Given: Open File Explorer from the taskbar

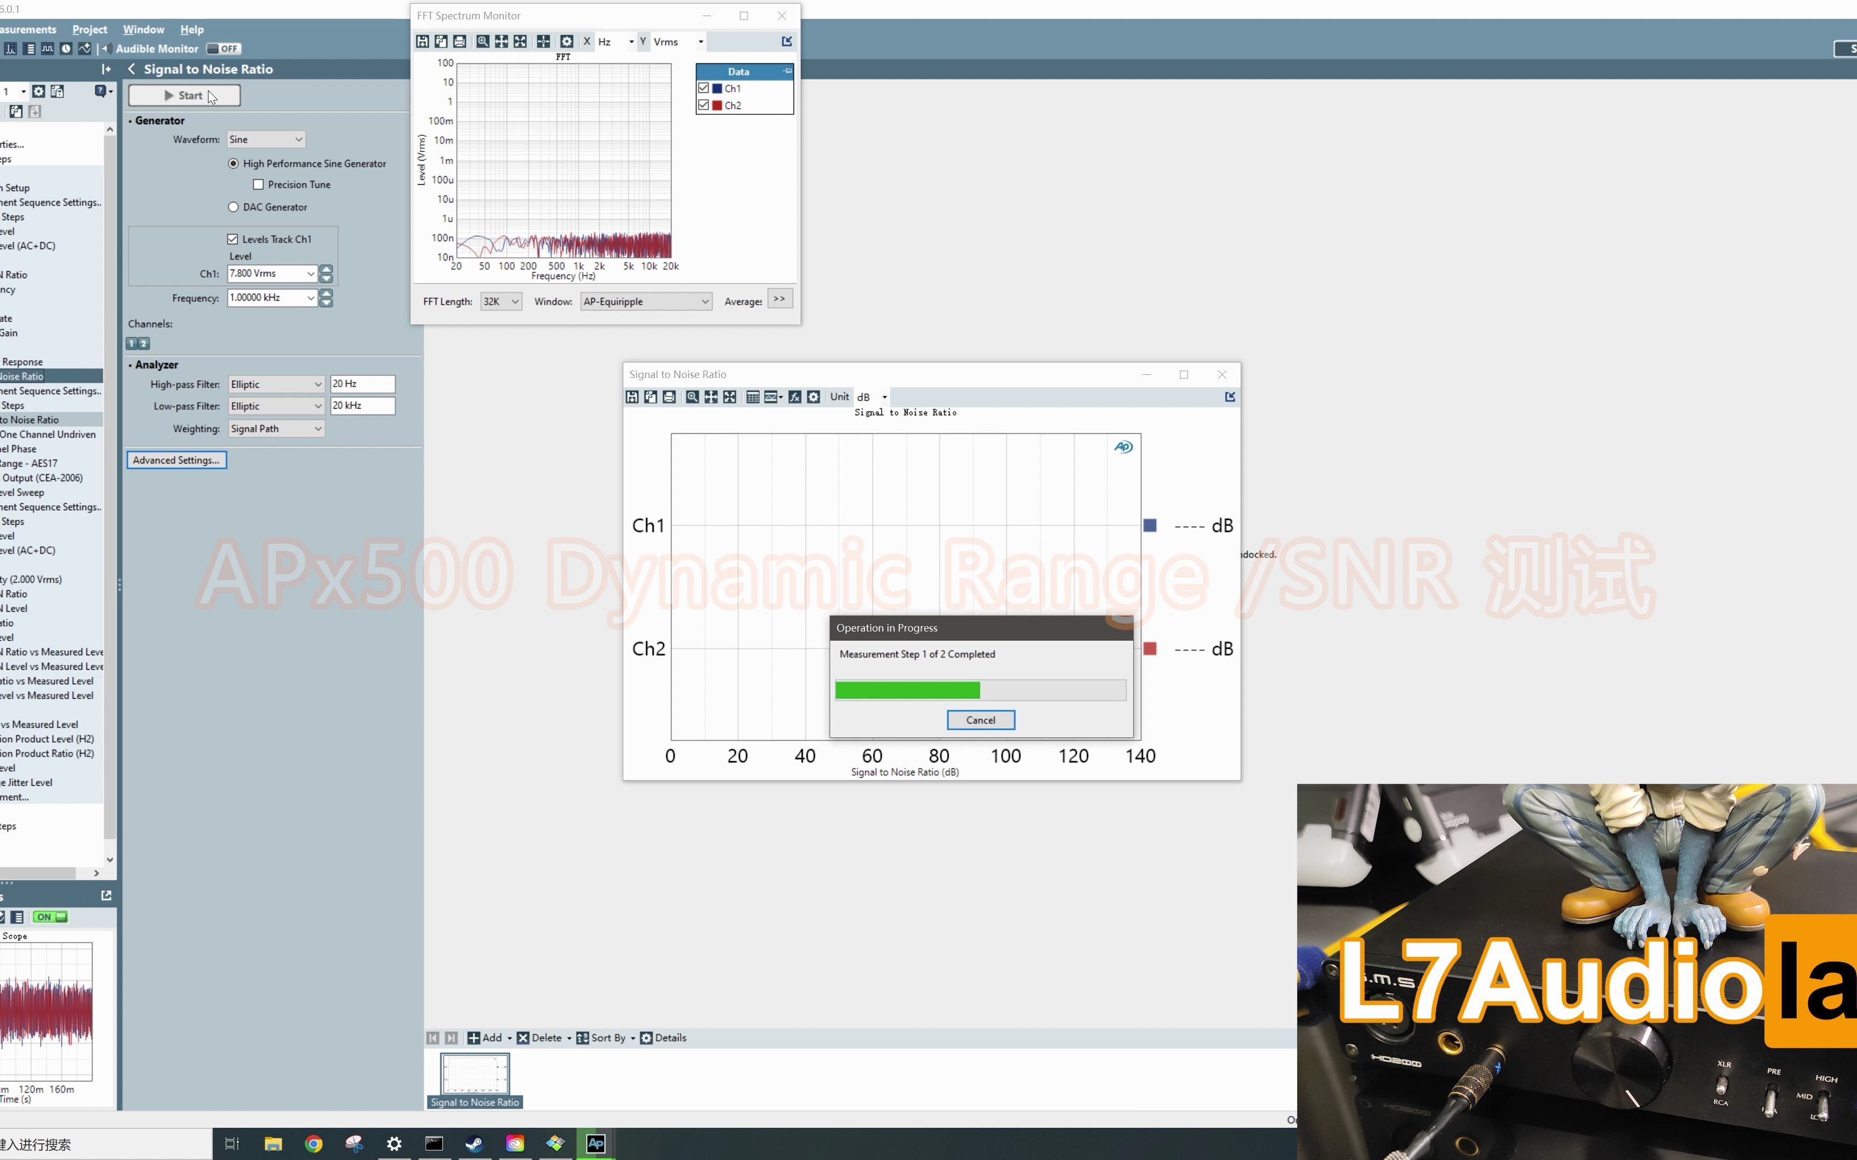Looking at the screenshot, I should (x=273, y=1144).
